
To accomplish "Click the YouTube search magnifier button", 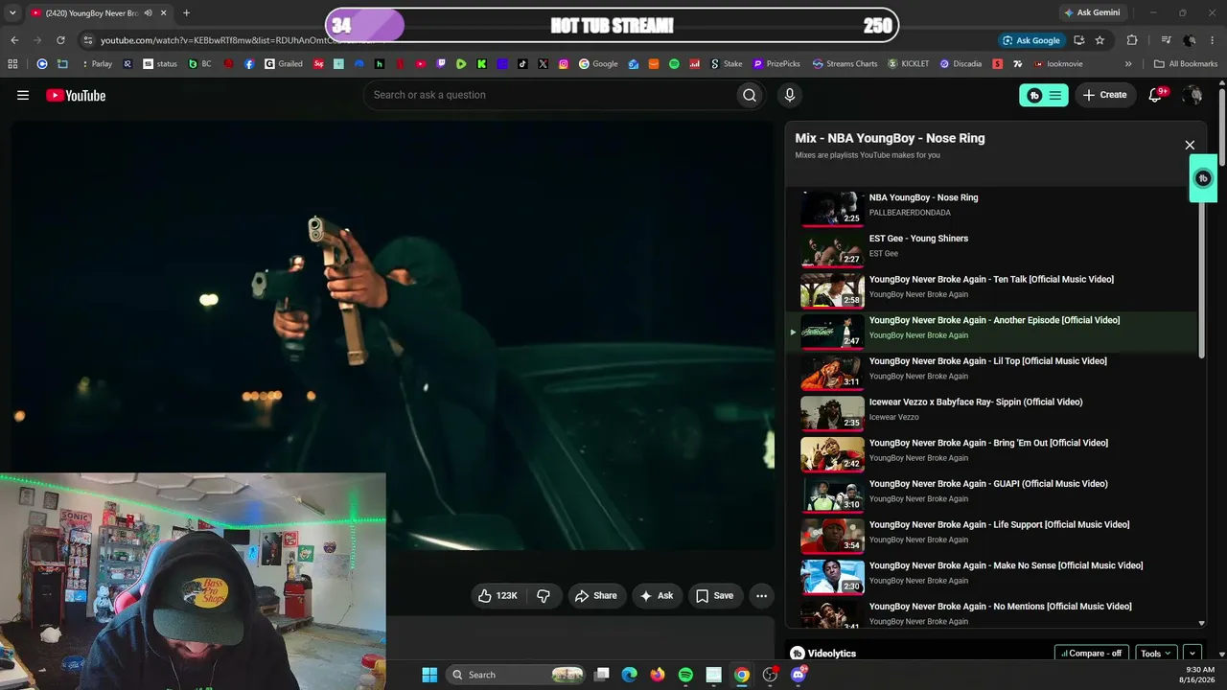I will [x=750, y=95].
